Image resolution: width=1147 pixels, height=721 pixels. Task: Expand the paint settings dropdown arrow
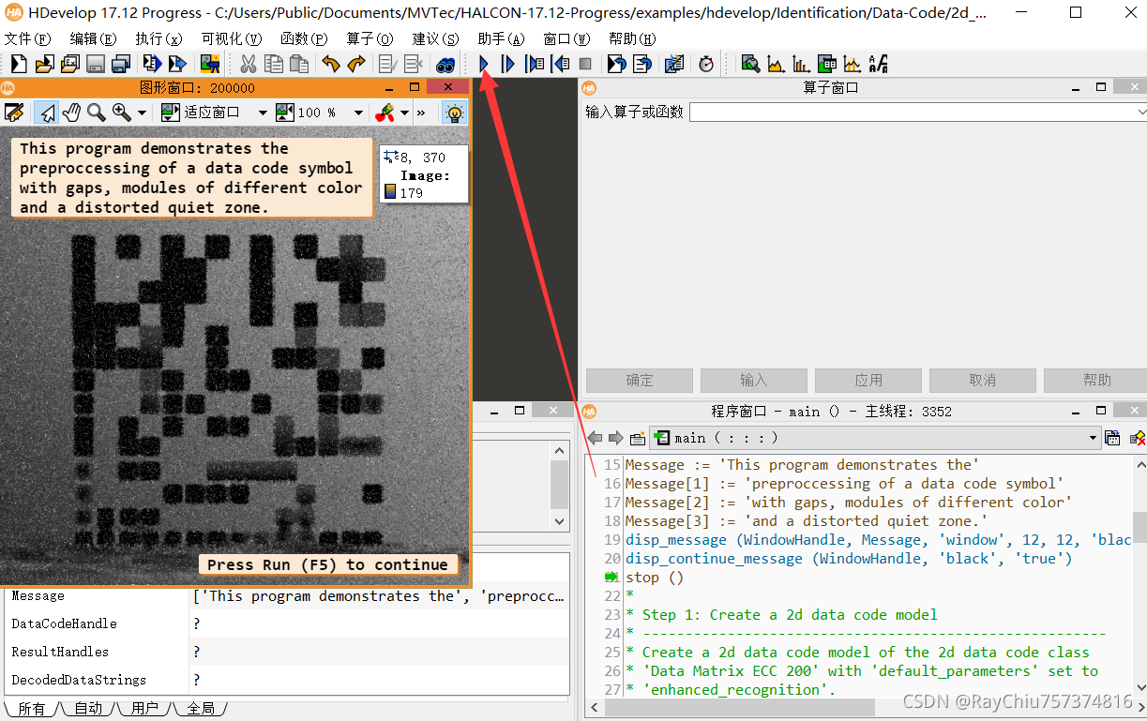pyautogui.click(x=404, y=113)
